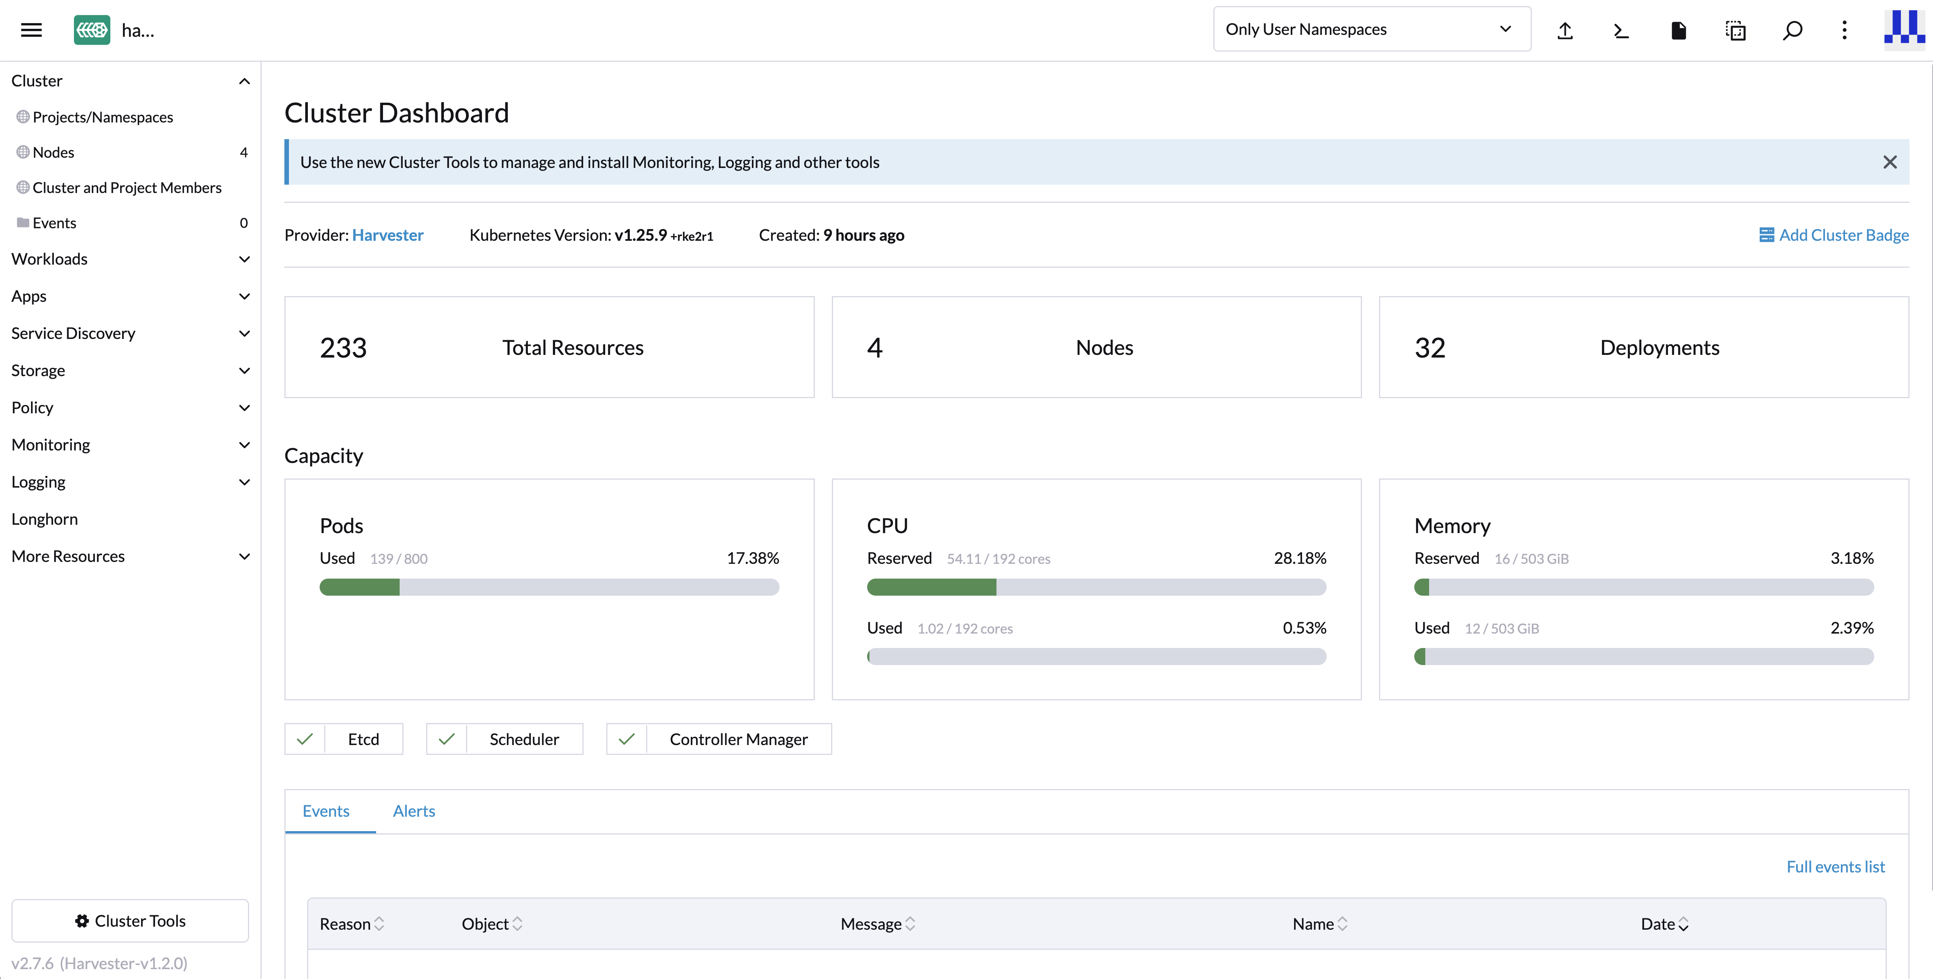This screenshot has height=979, width=1933.
Task: Open the three-dot actions menu
Action: click(1845, 30)
